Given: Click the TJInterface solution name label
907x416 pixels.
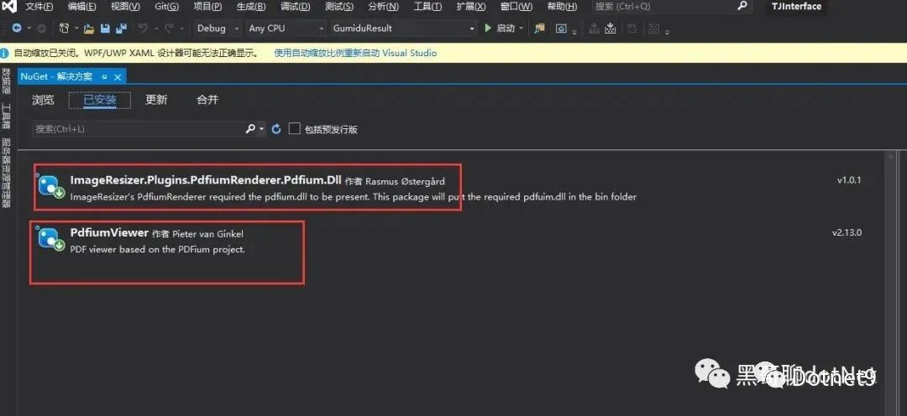Looking at the screenshot, I should [796, 7].
